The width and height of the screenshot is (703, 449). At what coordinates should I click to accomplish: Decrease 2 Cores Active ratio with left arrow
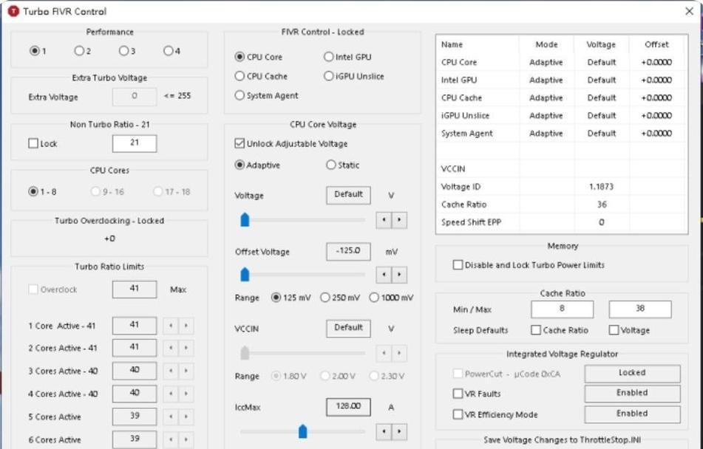click(x=170, y=348)
